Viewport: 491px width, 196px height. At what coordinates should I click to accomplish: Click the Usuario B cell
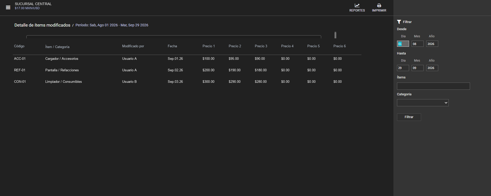coord(129,82)
